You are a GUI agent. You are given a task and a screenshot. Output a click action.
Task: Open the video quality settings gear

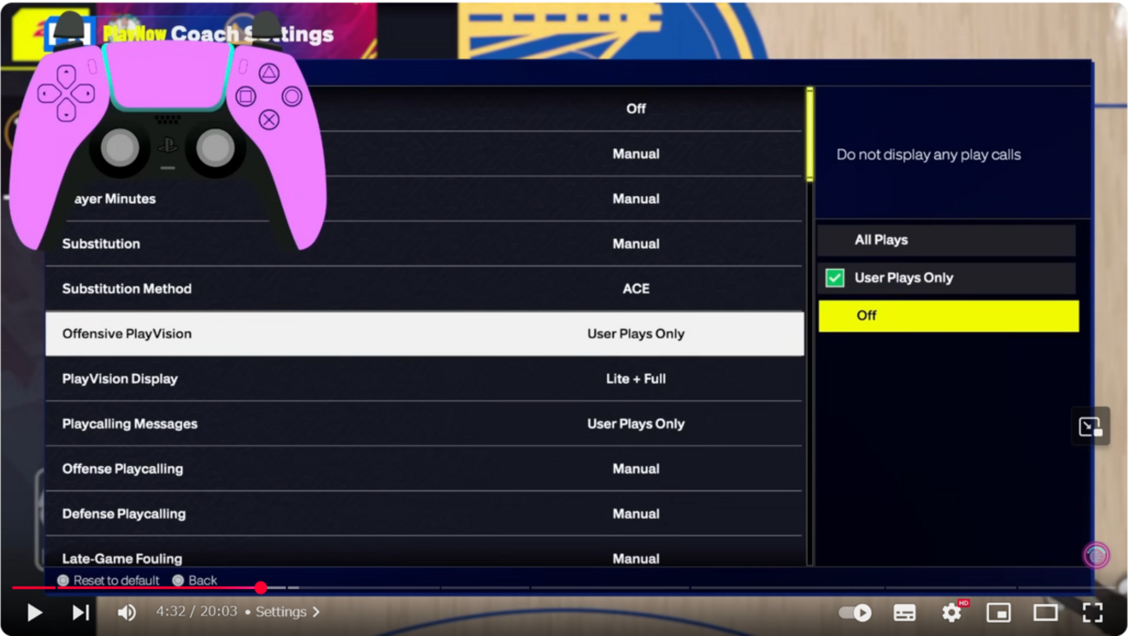pos(952,613)
